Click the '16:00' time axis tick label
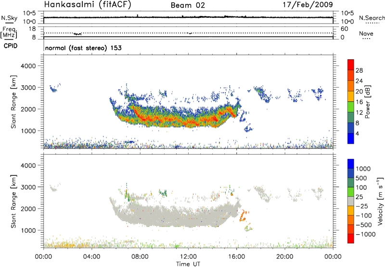 tap(236, 257)
